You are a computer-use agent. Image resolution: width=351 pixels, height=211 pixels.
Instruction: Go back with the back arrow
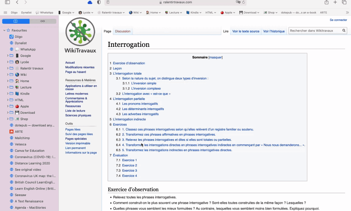17,2
